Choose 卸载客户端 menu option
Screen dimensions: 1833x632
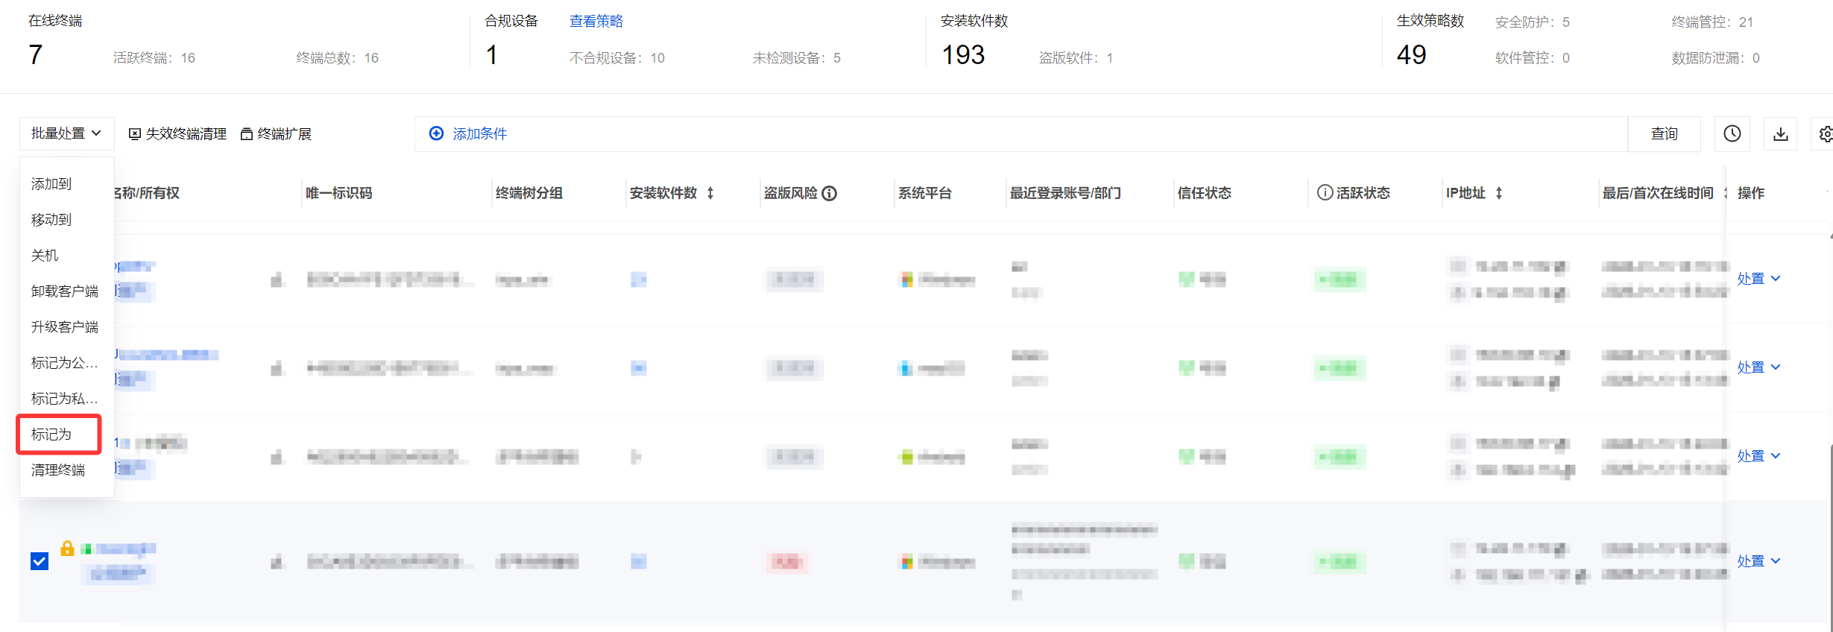[x=65, y=291]
